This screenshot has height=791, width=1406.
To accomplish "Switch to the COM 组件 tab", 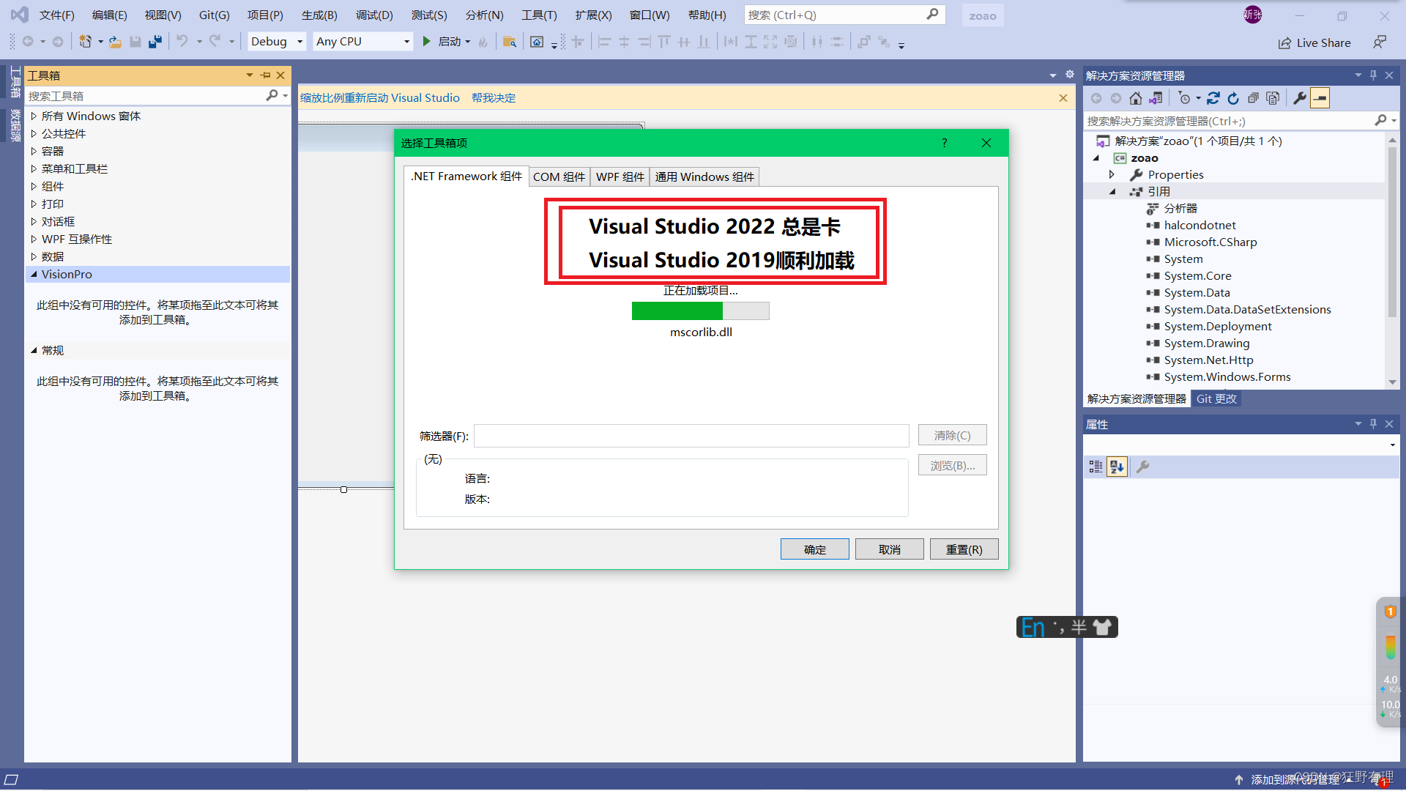I will [x=559, y=177].
